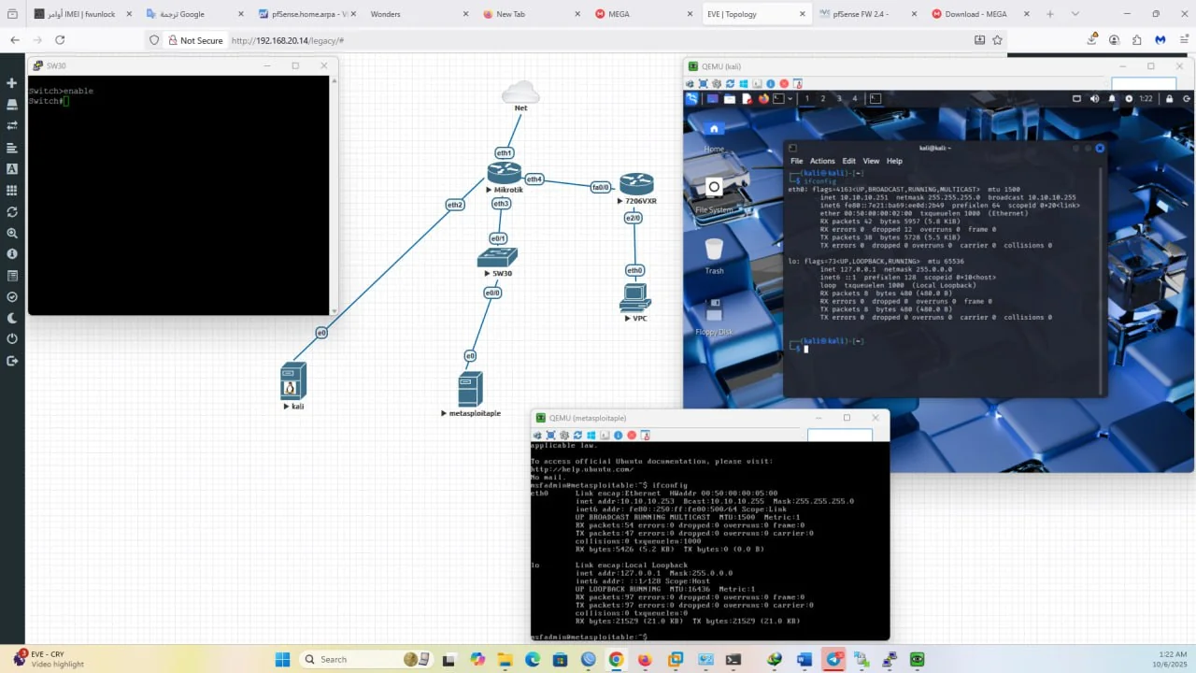The image size is (1196, 673).
Task: Expand the metasploitable node triangle in the topology
Action: click(x=443, y=412)
